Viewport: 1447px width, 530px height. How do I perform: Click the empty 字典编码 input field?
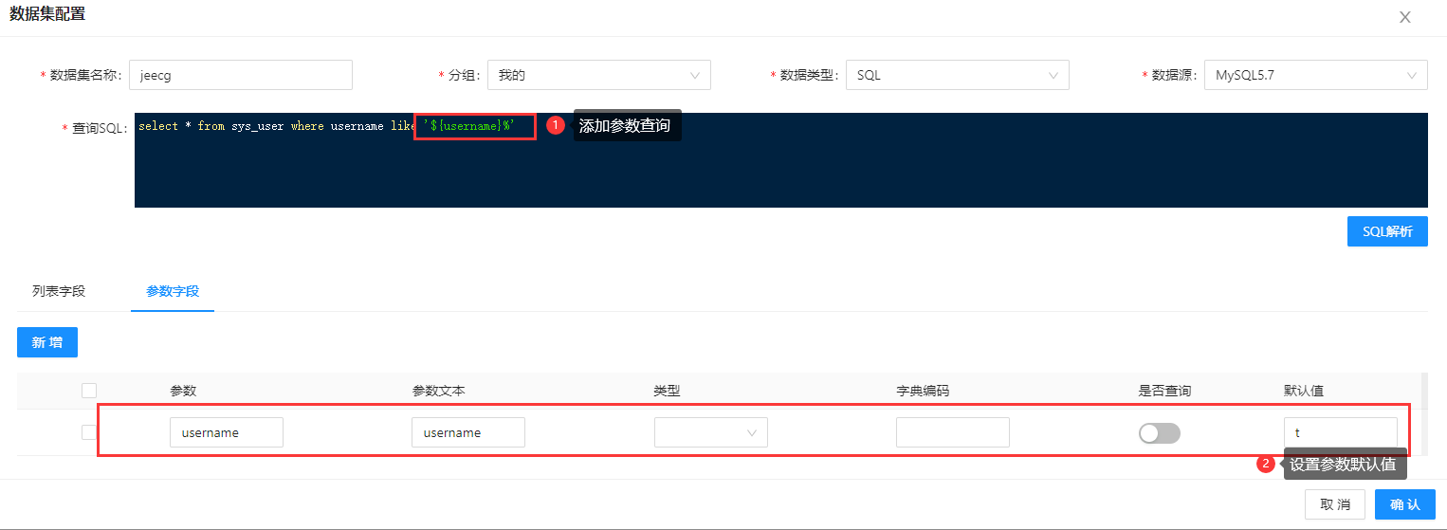point(953,432)
